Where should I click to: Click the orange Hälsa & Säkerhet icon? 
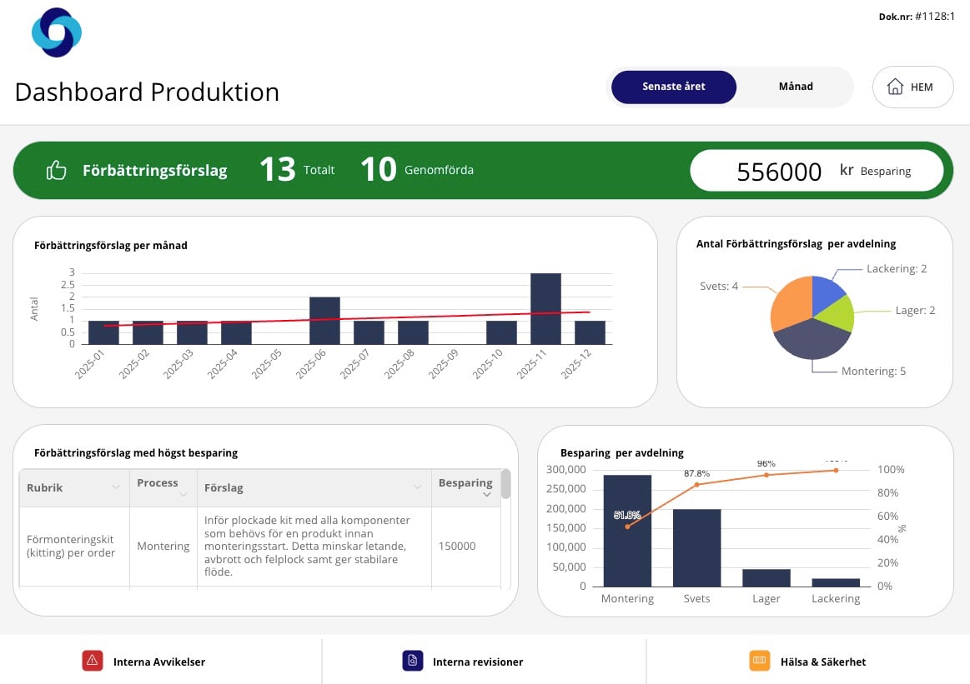(x=760, y=661)
